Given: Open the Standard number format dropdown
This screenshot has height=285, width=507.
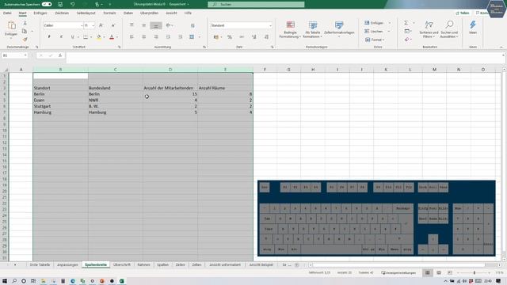Looking at the screenshot, I should tap(270, 25).
